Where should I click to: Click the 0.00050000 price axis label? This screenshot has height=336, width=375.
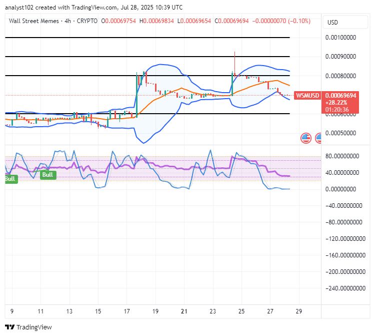pyautogui.click(x=340, y=133)
